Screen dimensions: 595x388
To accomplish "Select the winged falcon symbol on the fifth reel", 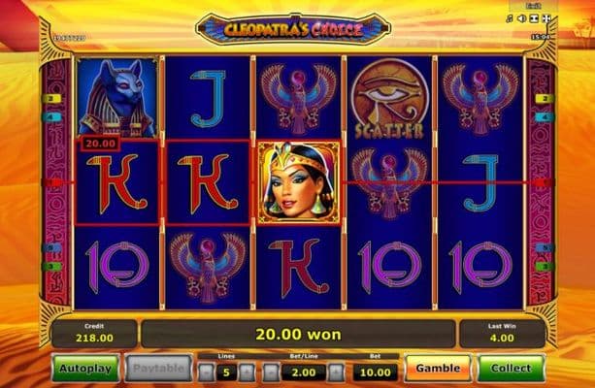I will (x=480, y=98).
